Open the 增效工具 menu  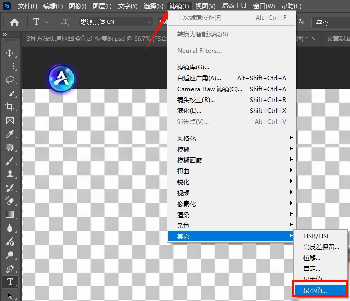[235, 6]
